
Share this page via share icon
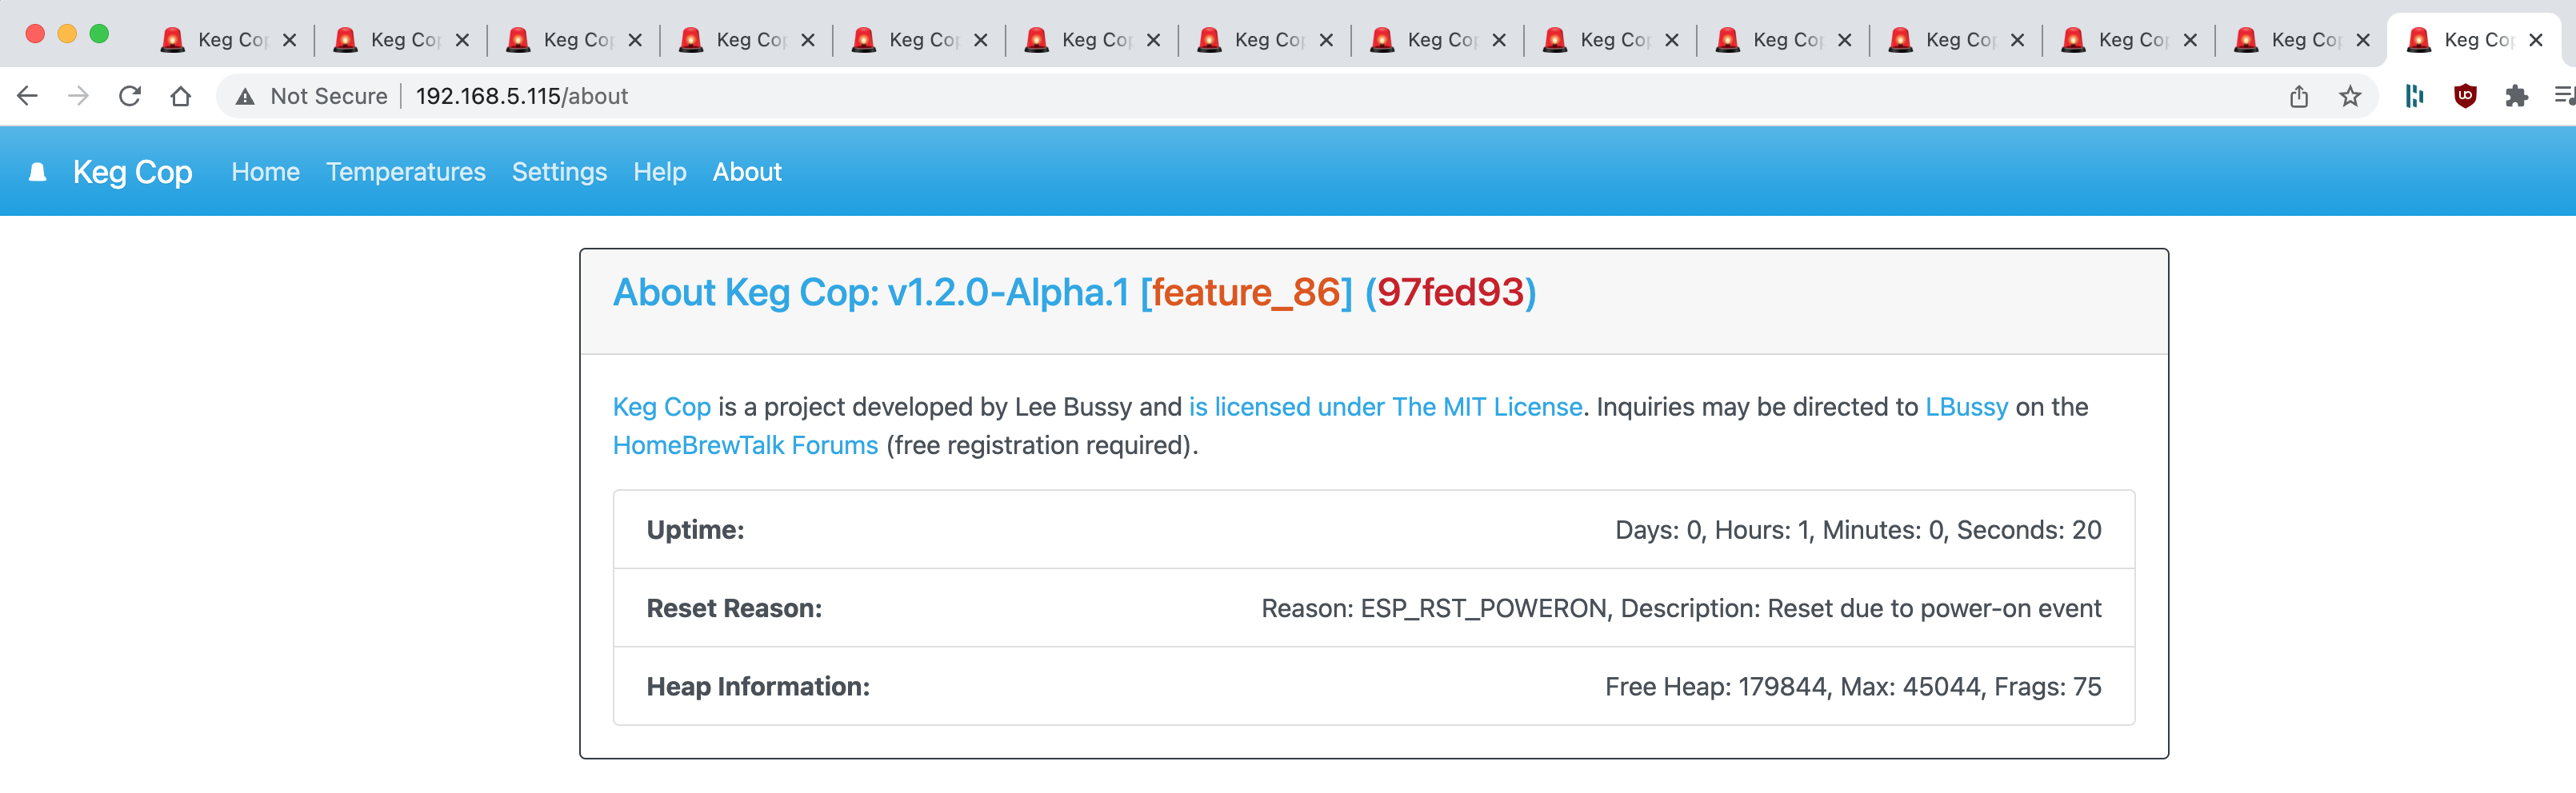[x=2299, y=96]
